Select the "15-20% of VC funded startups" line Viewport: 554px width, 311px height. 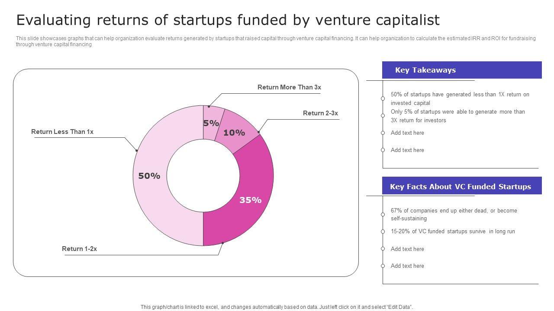[453, 232]
